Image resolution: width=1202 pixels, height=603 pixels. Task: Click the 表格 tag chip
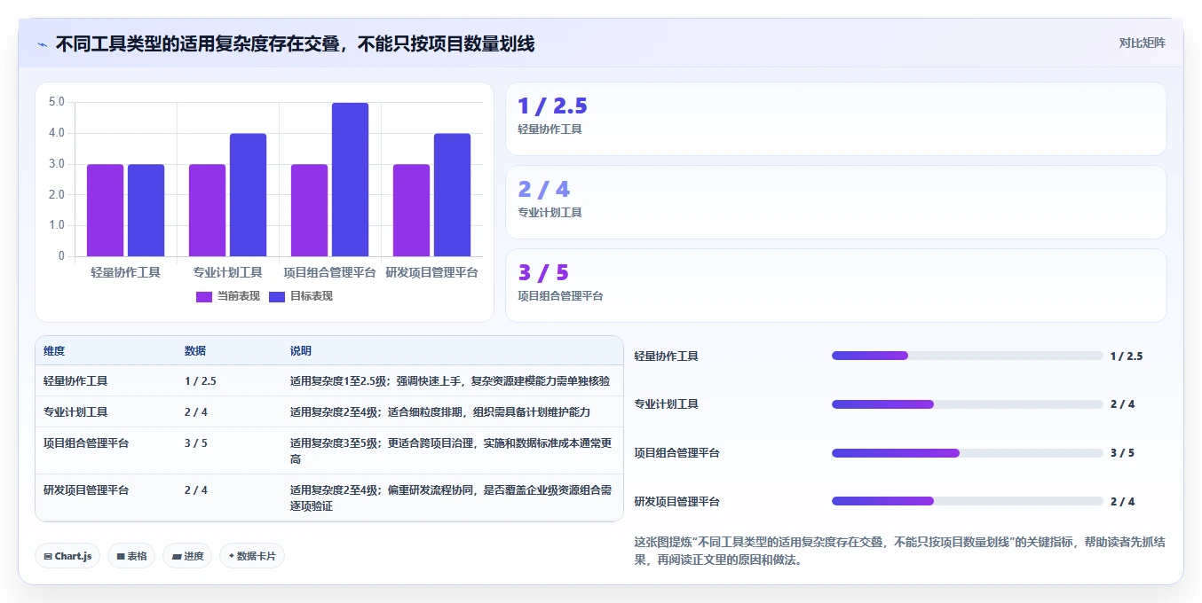(x=132, y=556)
